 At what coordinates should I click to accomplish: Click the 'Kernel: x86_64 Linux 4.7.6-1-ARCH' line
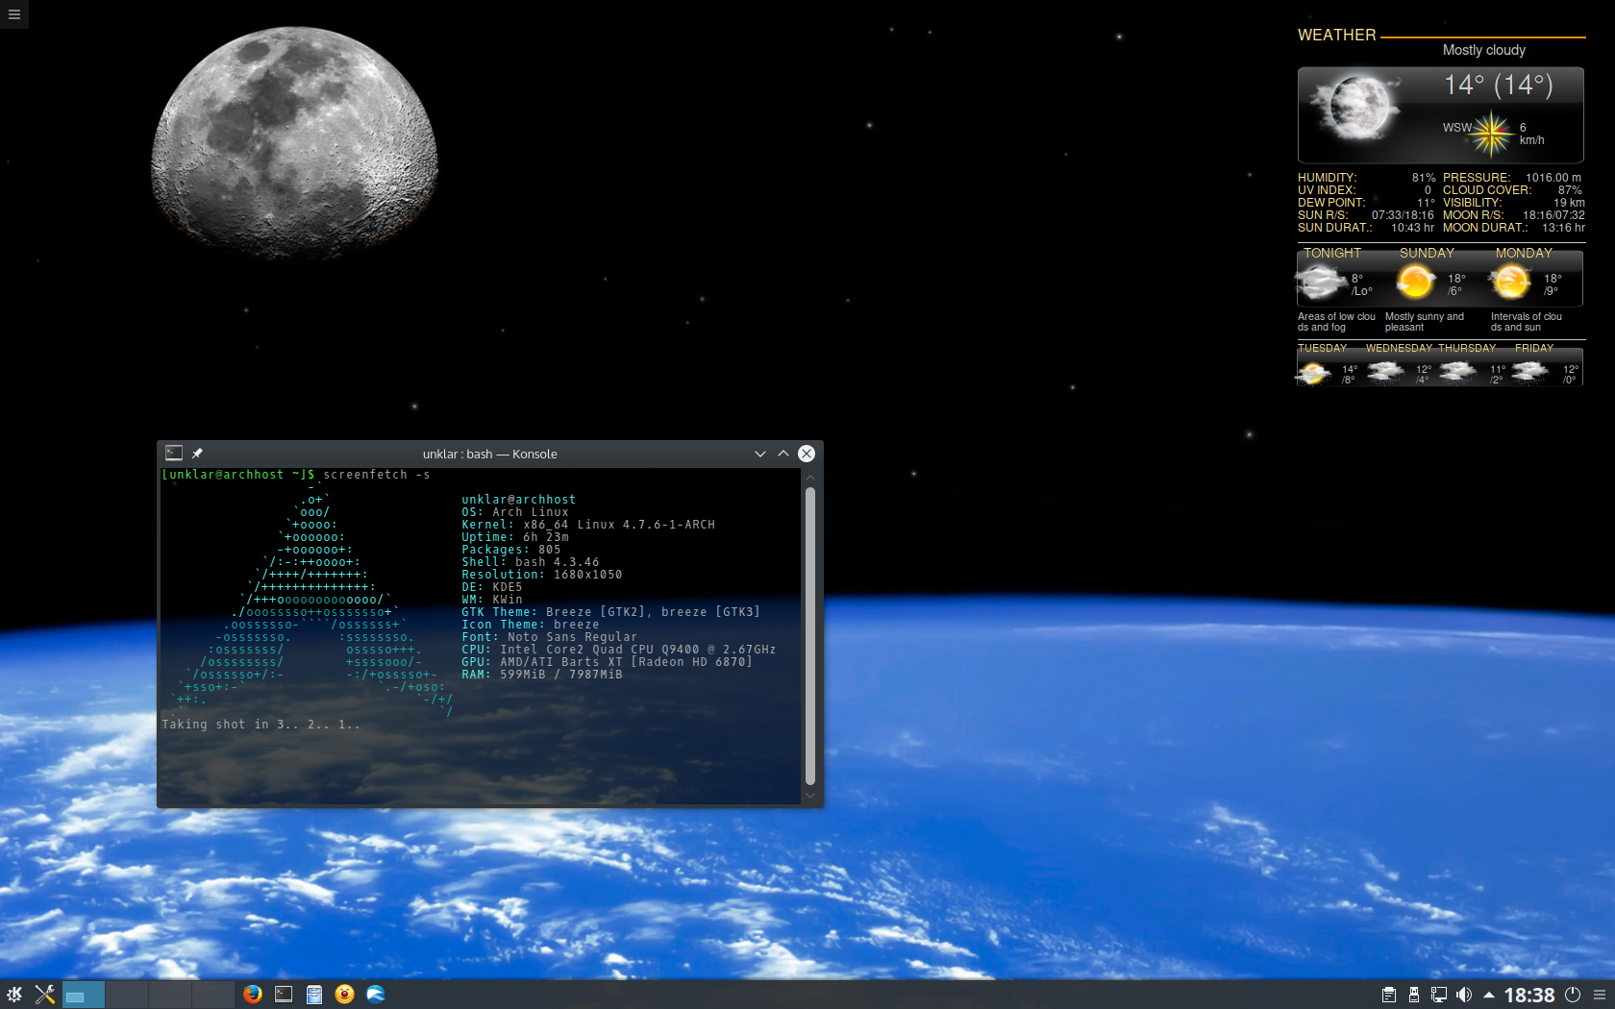[x=588, y=525]
